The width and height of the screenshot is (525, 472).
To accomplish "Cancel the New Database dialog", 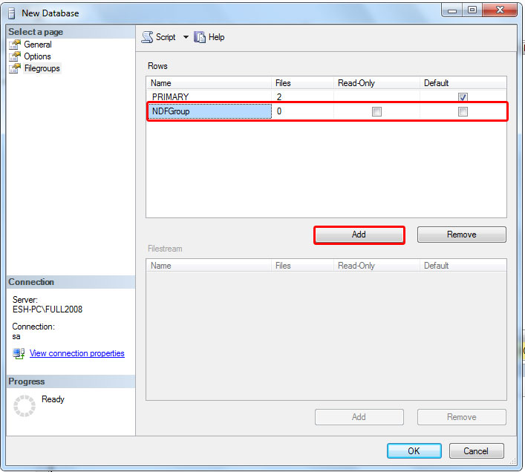I will coord(475,450).
